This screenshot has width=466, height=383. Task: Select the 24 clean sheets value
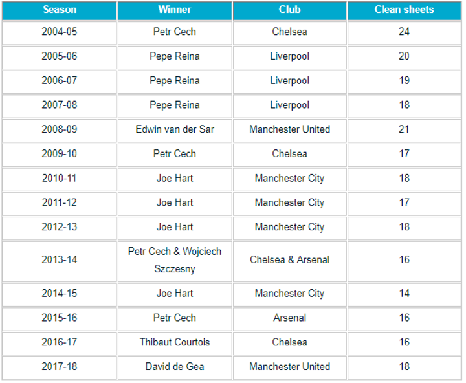tap(404, 32)
